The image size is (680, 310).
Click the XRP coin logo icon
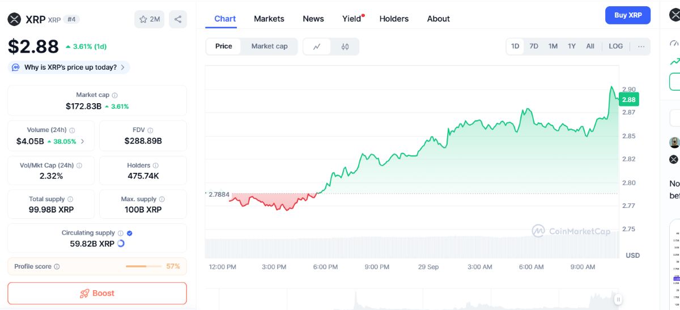click(x=14, y=19)
